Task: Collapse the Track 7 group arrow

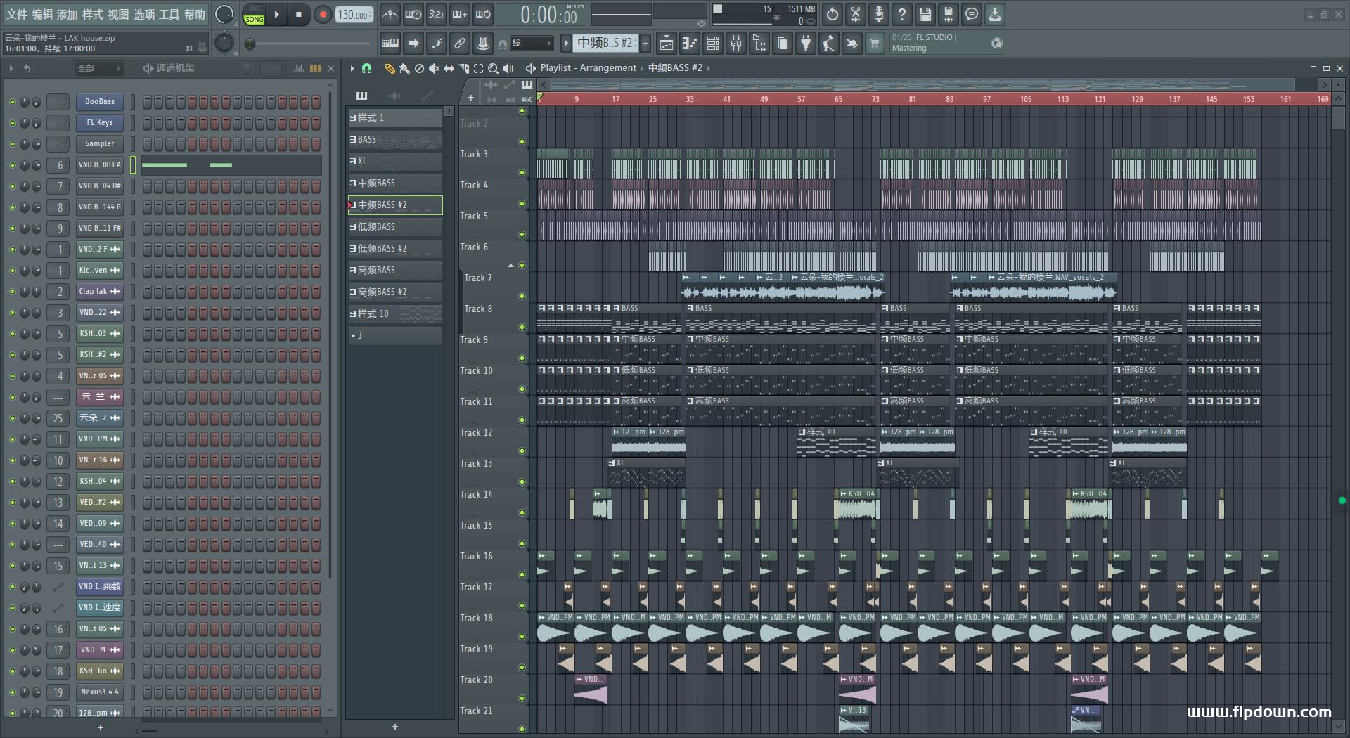Action: pyautogui.click(x=511, y=265)
